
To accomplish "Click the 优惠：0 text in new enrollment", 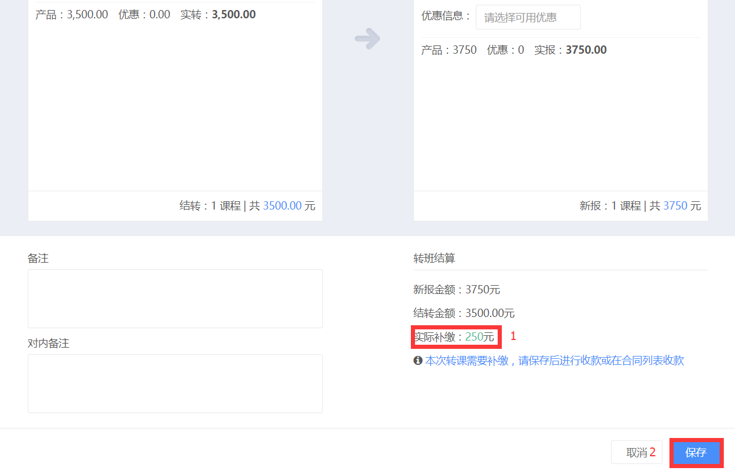I will [x=505, y=50].
